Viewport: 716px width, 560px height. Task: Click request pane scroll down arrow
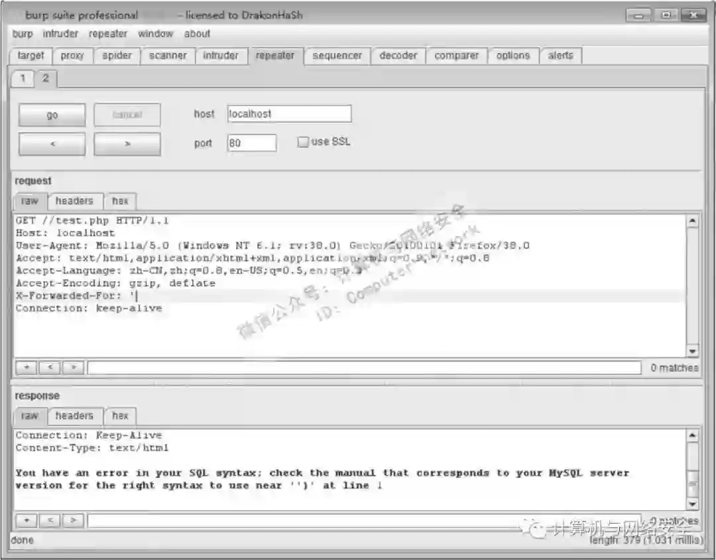[x=692, y=351]
